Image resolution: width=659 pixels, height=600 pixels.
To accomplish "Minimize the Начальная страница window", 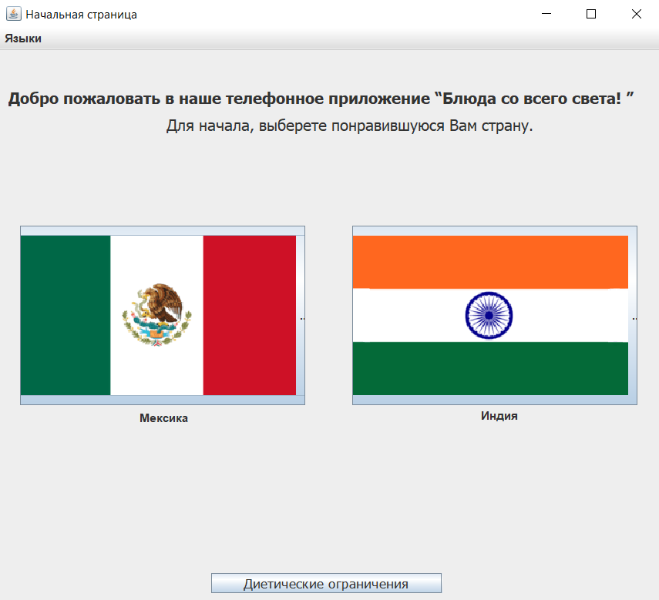I will point(546,14).
